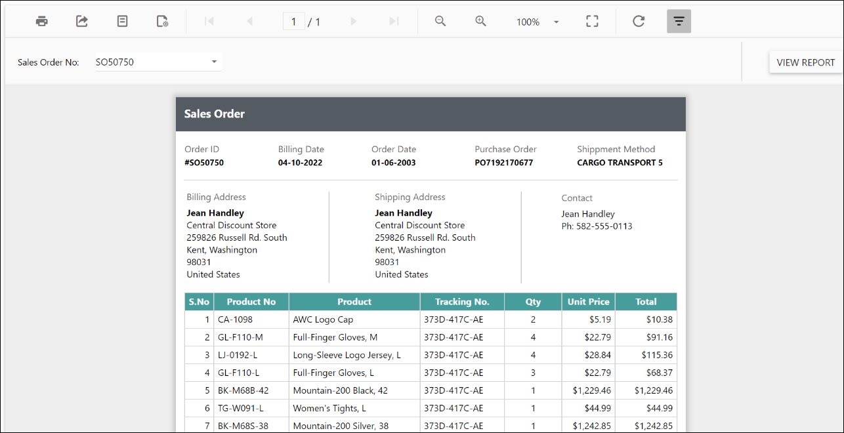
Task: Toggle full screen fit-page icon
Action: (592, 21)
